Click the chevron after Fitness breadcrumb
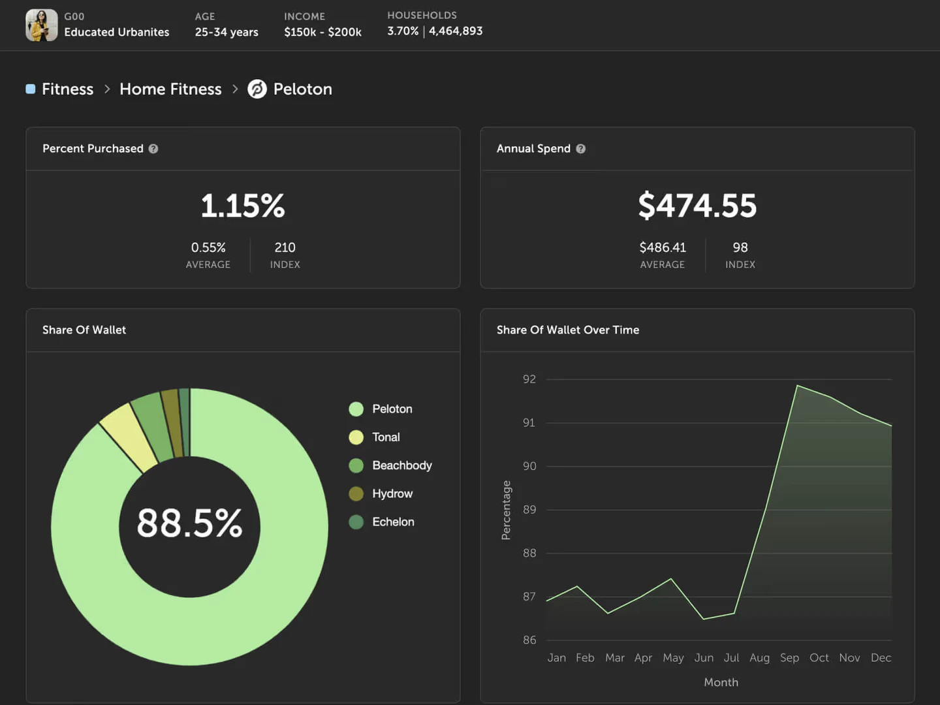940x705 pixels. [107, 89]
